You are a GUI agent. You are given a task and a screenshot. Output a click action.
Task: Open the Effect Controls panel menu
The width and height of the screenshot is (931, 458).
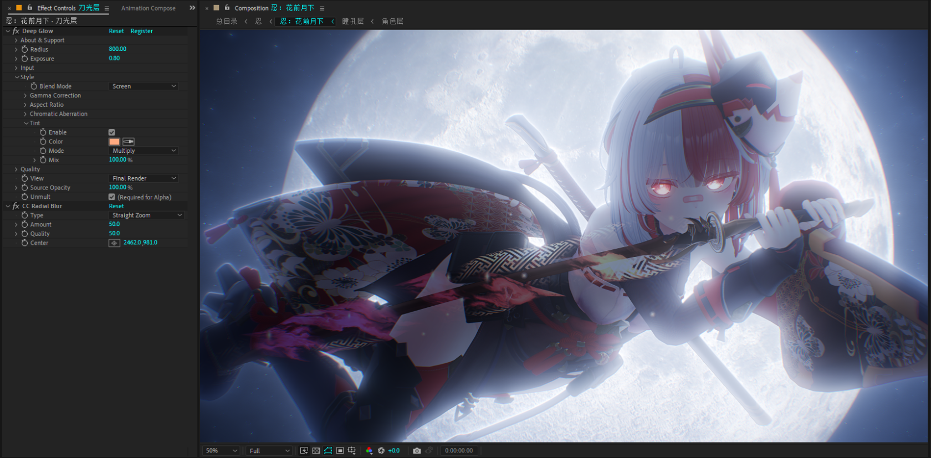(107, 8)
